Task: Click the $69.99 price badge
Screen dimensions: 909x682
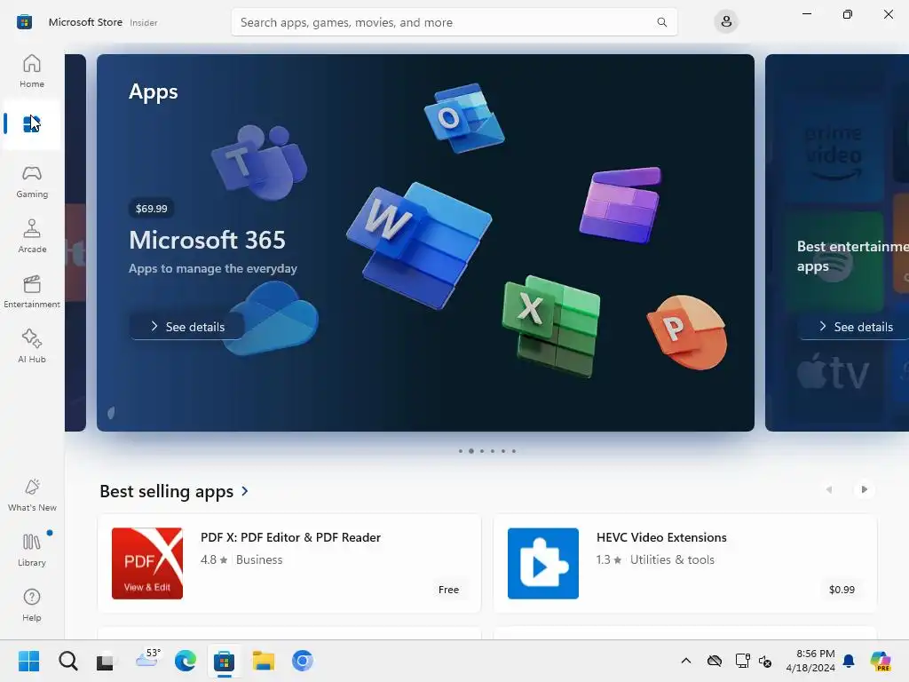Action: tap(151, 208)
